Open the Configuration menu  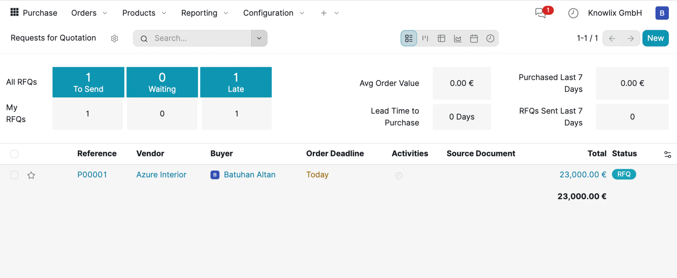coord(268,13)
